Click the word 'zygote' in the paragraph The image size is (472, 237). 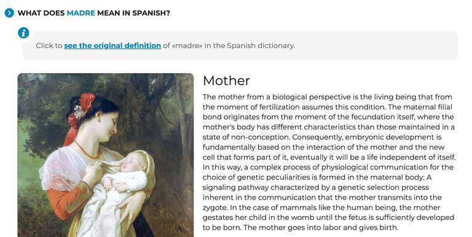click(215, 208)
